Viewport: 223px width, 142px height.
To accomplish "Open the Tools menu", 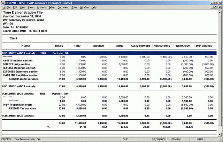I will click(x=74, y=7).
